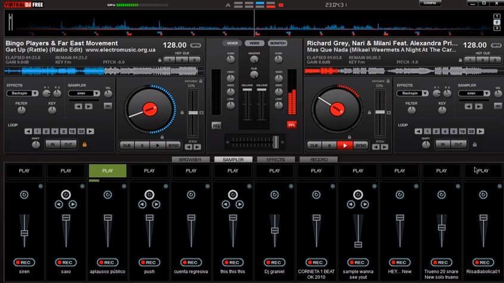Nudge right deck pitch up arrow
This screenshot has width=504, height=283.
click(384, 147)
